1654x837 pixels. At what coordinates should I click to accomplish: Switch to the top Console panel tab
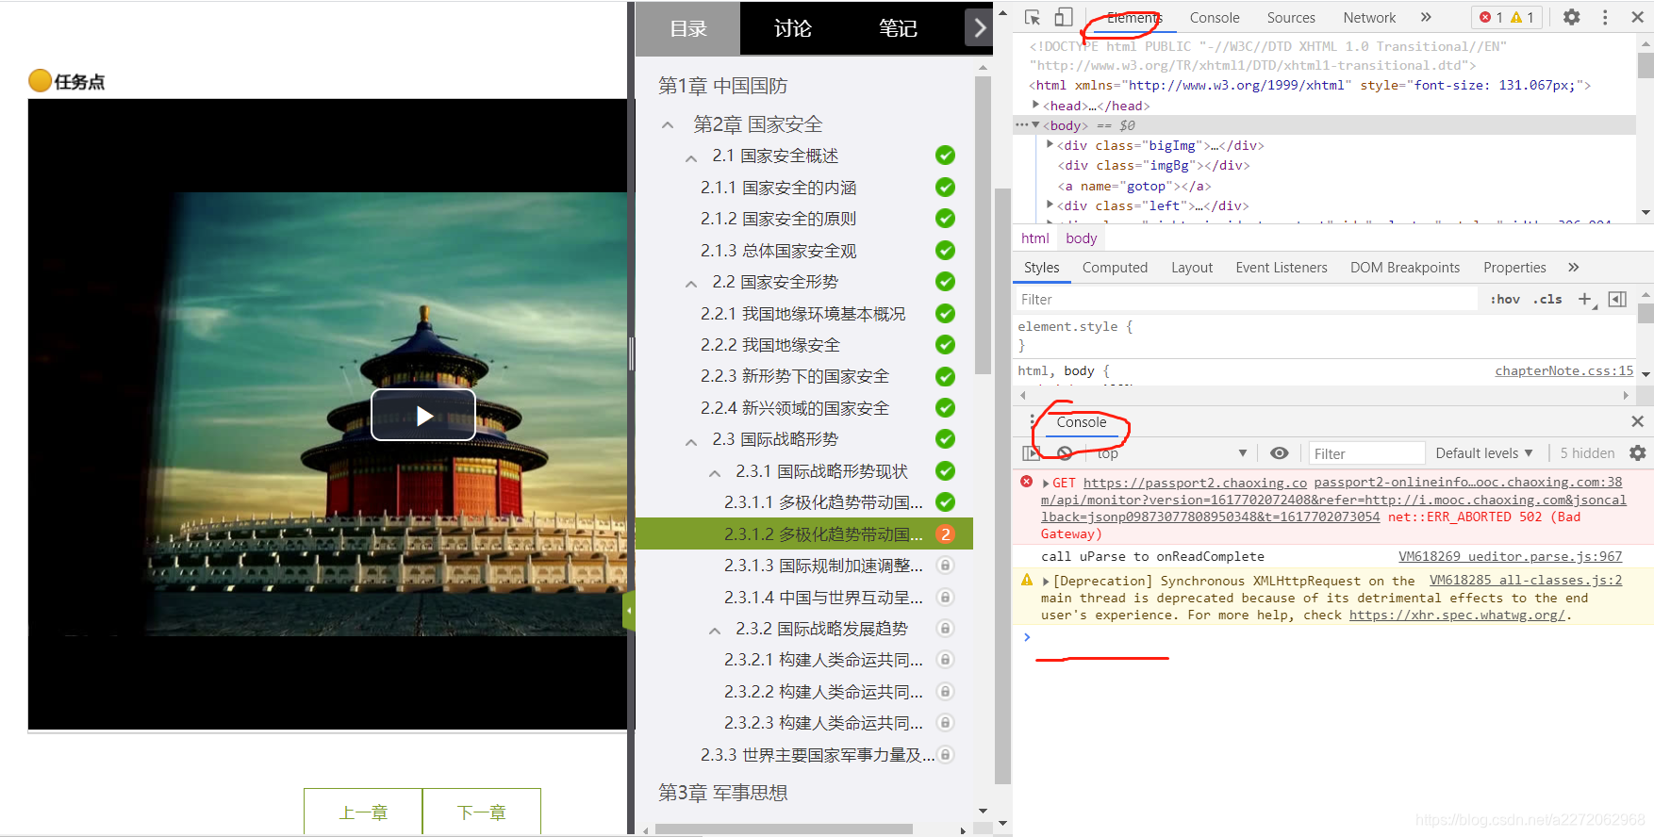coord(1215,18)
